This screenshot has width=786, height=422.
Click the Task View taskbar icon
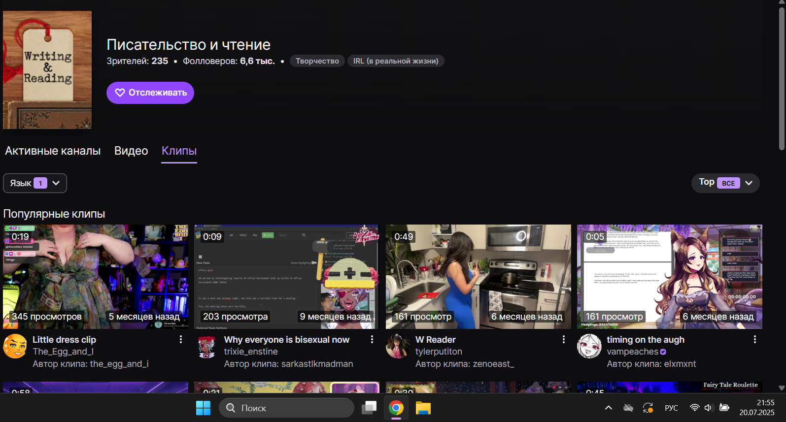pos(369,408)
